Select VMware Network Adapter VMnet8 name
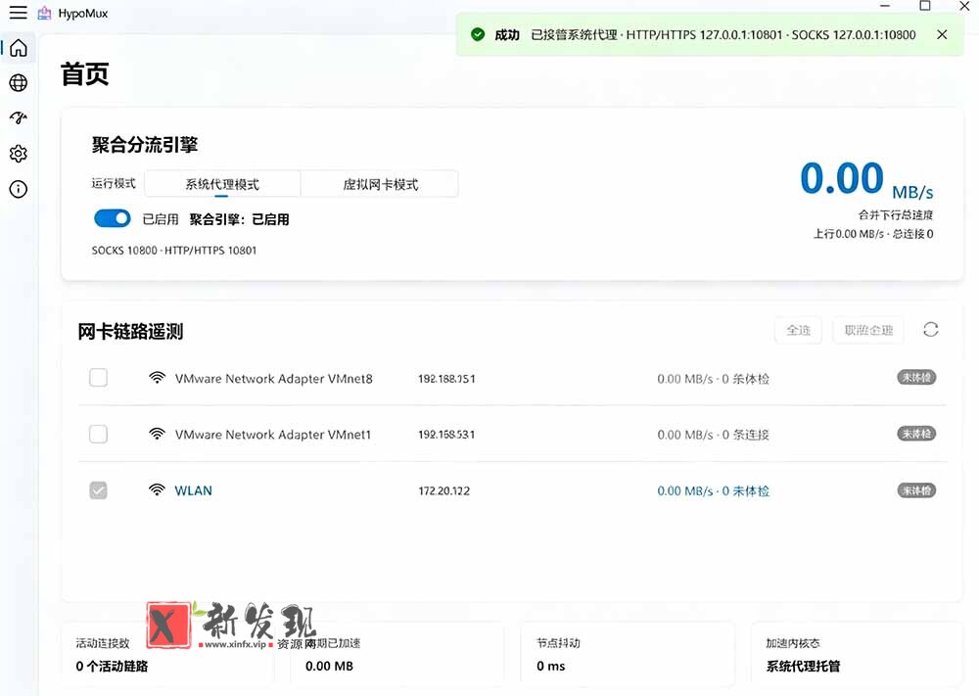 pyautogui.click(x=273, y=378)
